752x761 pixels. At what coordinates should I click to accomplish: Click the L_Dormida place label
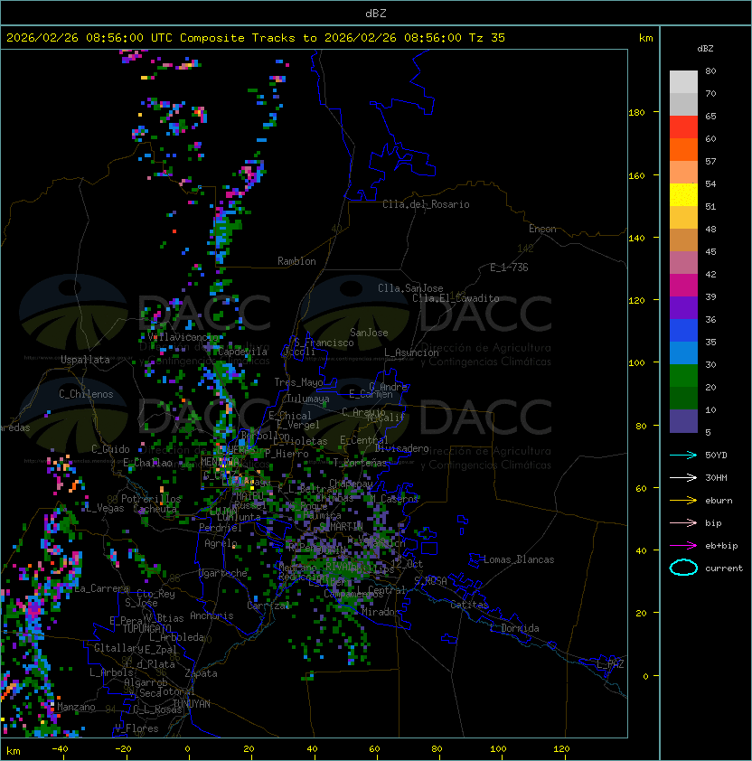click(514, 628)
